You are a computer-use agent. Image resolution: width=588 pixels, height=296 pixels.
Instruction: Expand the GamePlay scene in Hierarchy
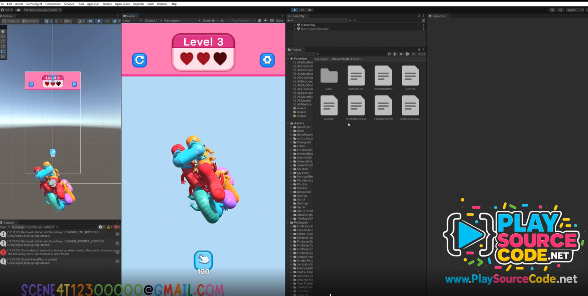coord(295,25)
